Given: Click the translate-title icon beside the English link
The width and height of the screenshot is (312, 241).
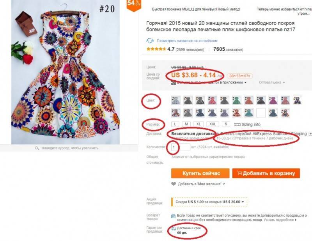Looking at the screenshot, I should (x=150, y=41).
